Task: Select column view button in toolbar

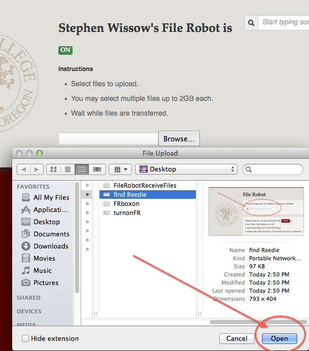Action: 81,169
